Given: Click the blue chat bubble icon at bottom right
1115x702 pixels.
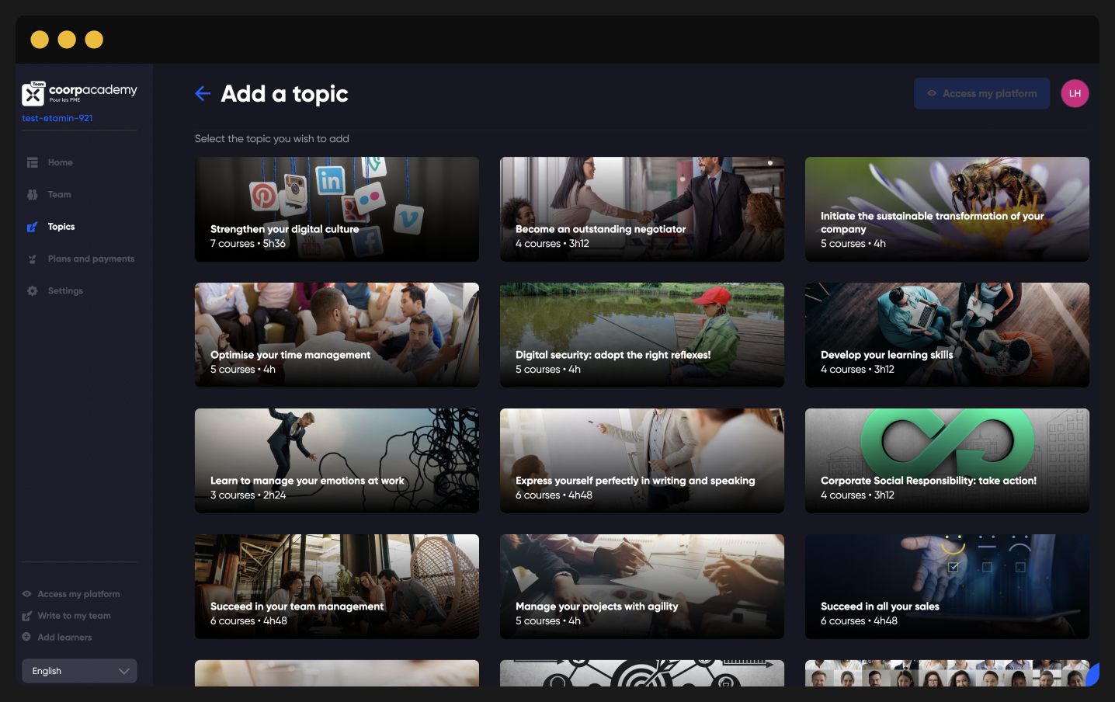Looking at the screenshot, I should 1092,674.
